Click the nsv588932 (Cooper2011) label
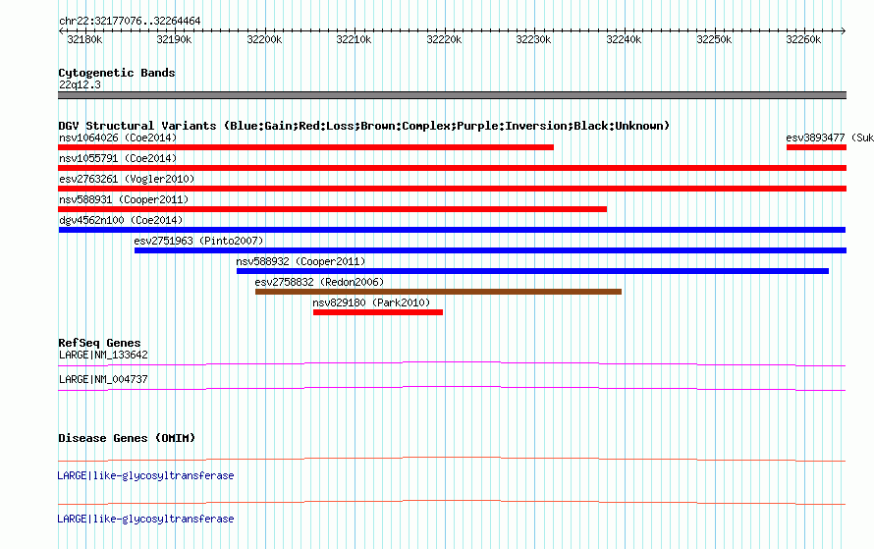874x549 pixels. tap(300, 261)
